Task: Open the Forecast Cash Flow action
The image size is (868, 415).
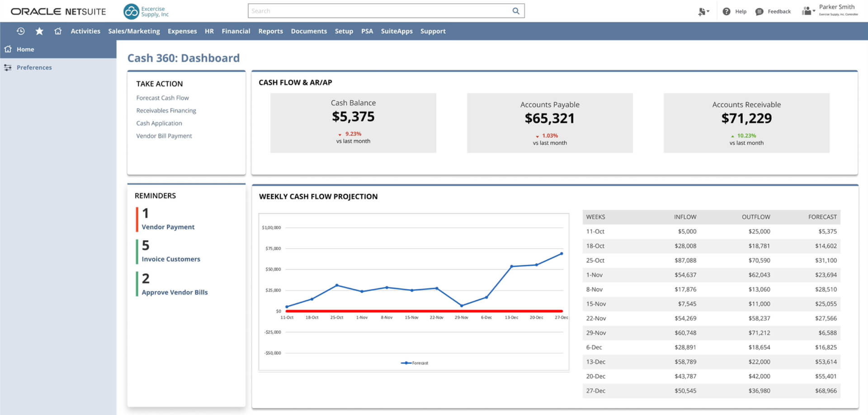Action: pyautogui.click(x=162, y=97)
